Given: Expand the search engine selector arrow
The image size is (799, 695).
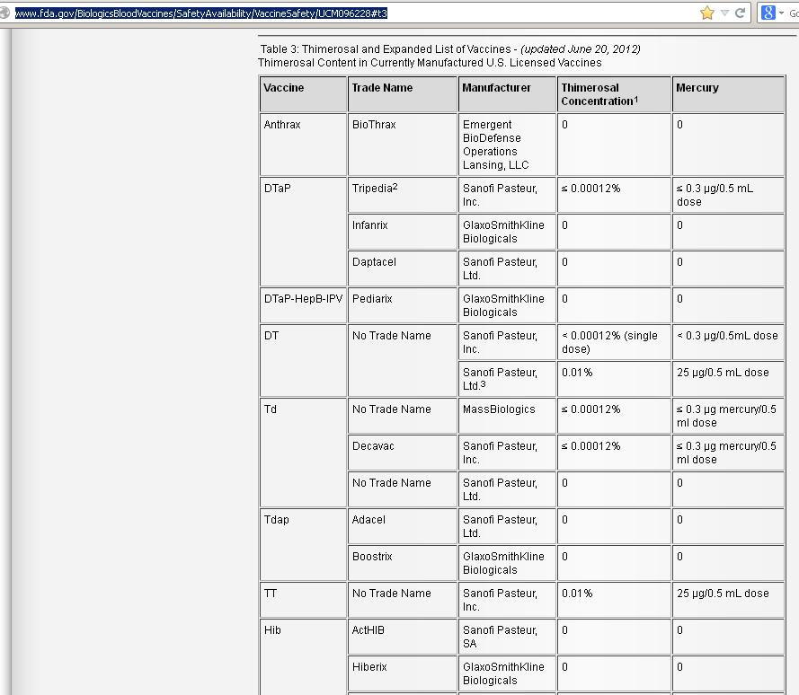Looking at the screenshot, I should pyautogui.click(x=781, y=13).
